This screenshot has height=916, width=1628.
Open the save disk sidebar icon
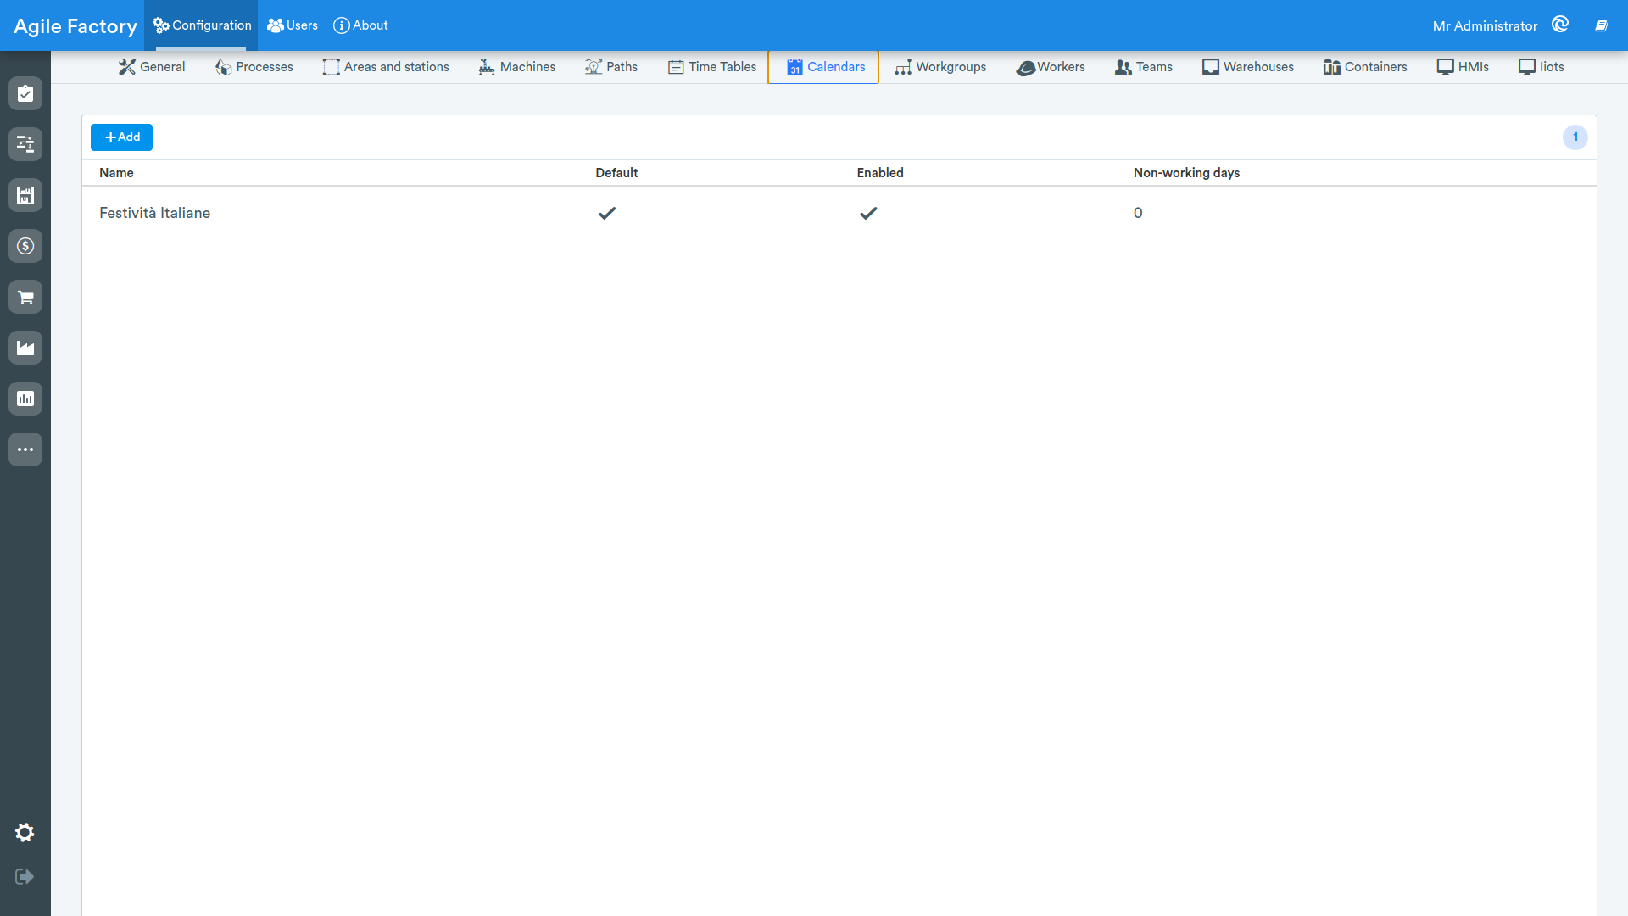tap(25, 195)
